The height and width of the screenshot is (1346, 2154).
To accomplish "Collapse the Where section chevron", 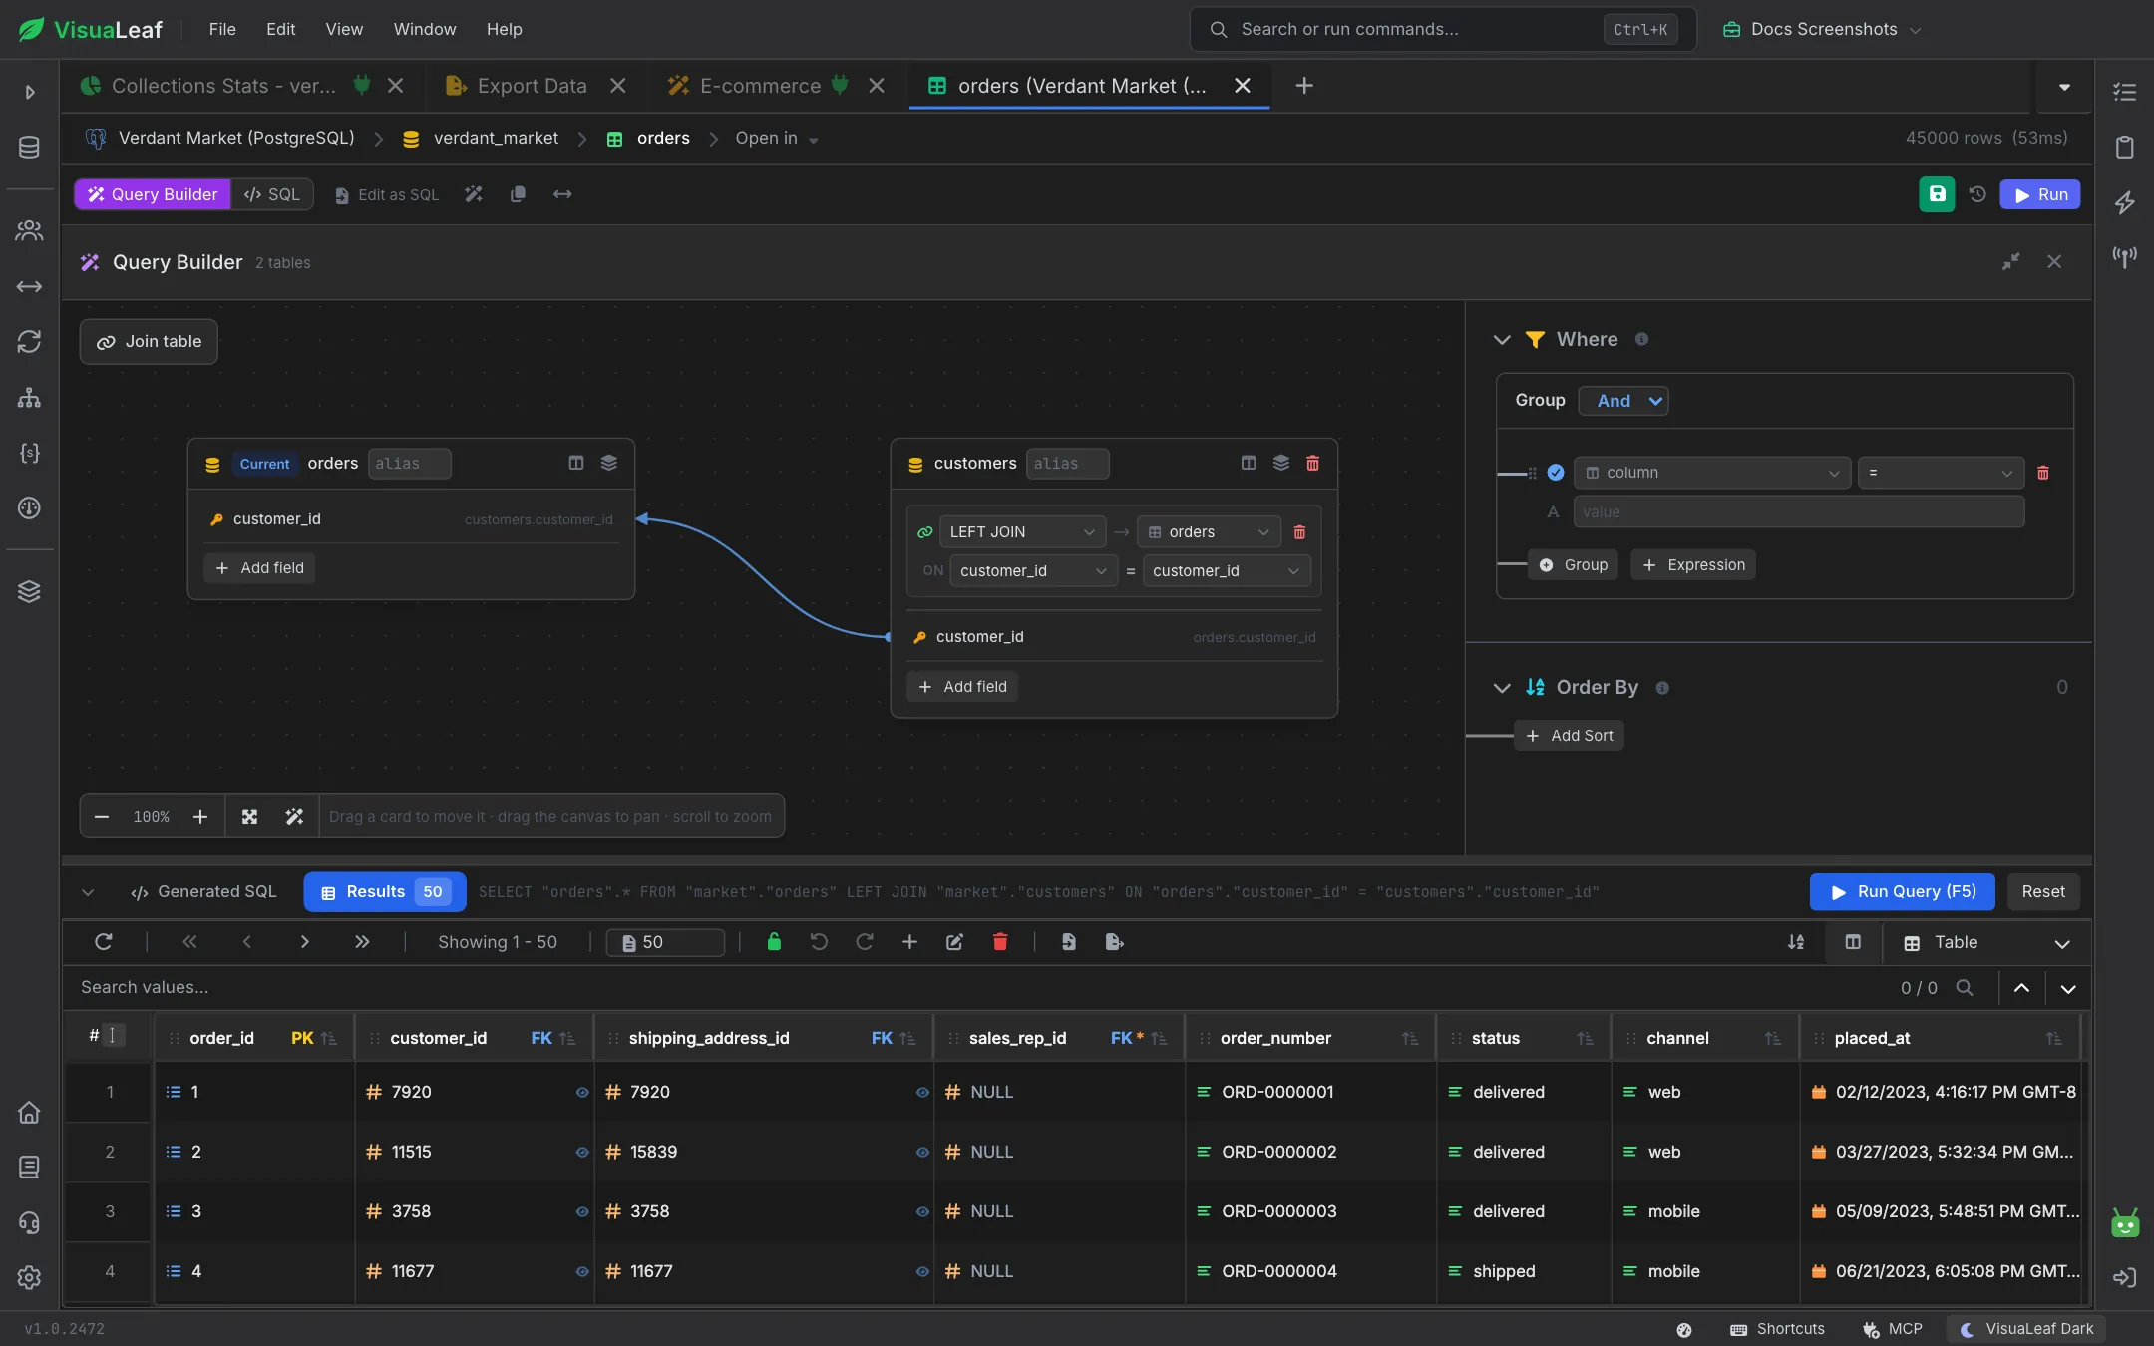I will 1502,340.
